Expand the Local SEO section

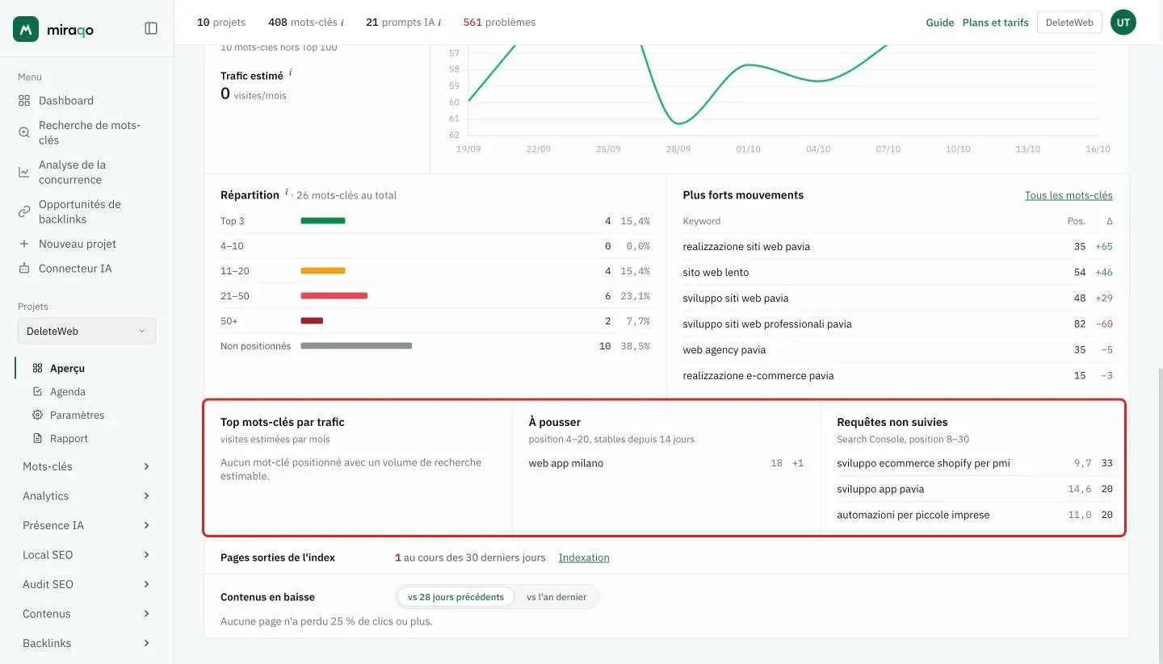(x=86, y=555)
